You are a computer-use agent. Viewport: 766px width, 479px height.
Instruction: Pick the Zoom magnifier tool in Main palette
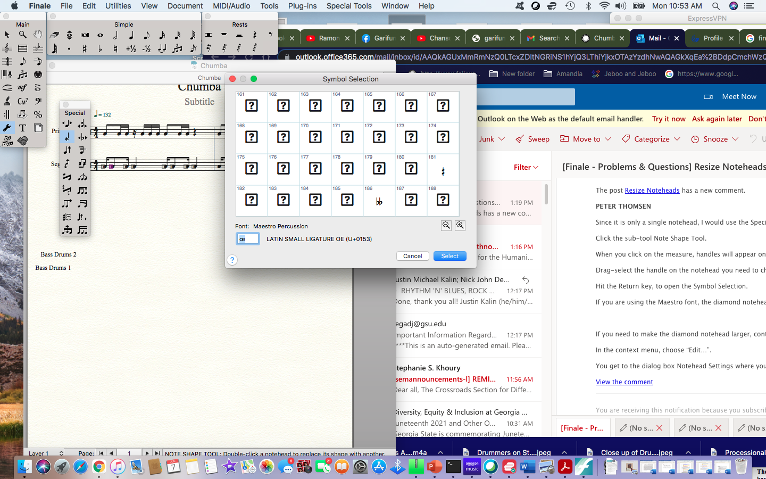tap(22, 35)
